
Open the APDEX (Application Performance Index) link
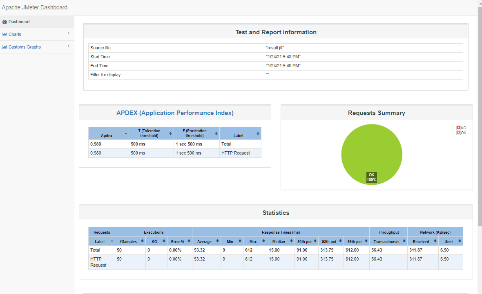(x=175, y=113)
